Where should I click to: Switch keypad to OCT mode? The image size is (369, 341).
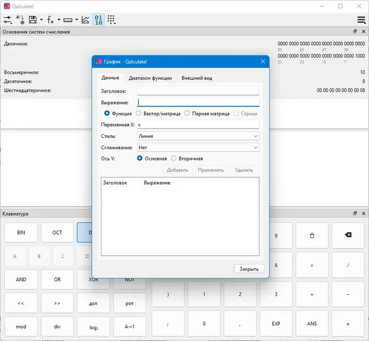pyautogui.click(x=57, y=233)
